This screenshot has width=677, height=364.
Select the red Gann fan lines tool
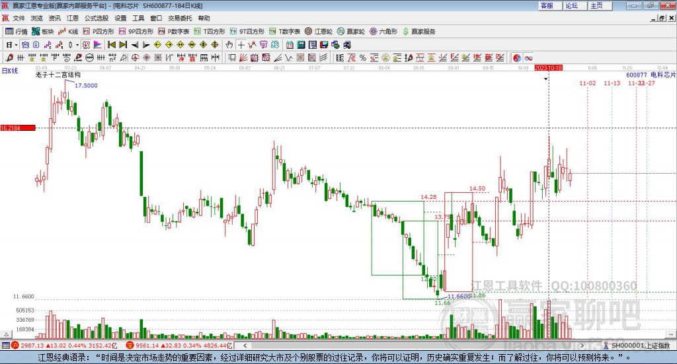(x=243, y=57)
